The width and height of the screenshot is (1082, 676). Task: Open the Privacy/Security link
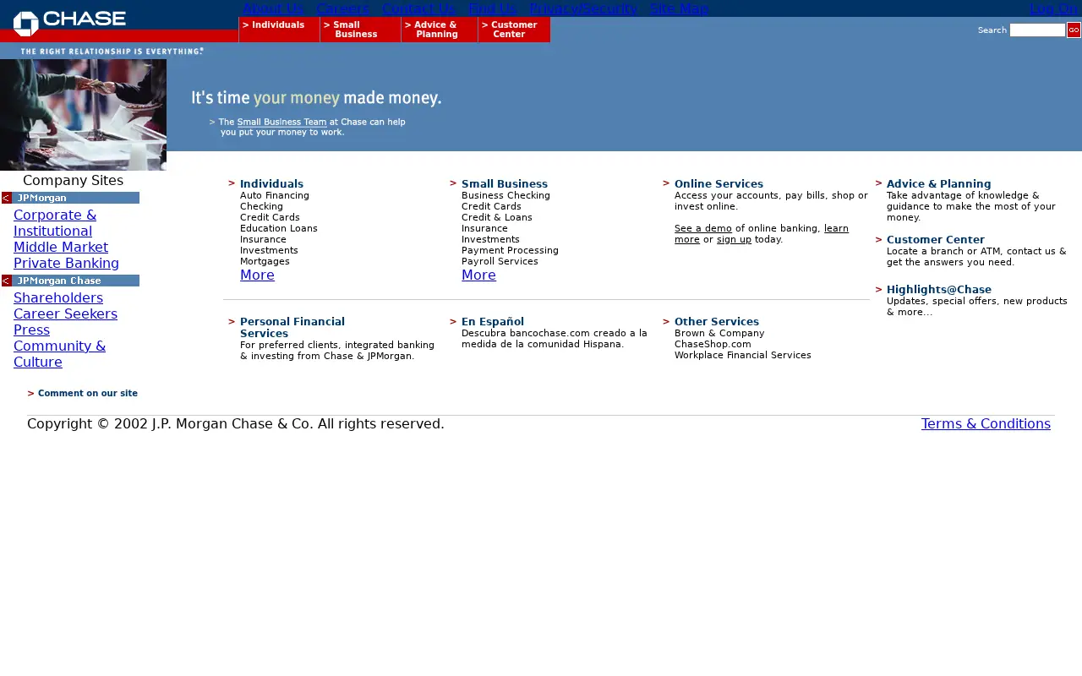click(583, 8)
